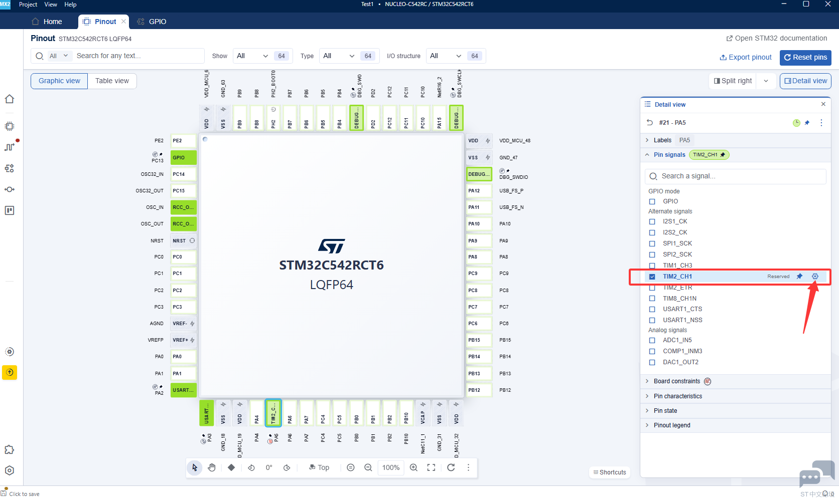Image resolution: width=839 pixels, height=502 pixels.
Task: Open the settings hexagon sidebar icon
Action: pos(10,470)
